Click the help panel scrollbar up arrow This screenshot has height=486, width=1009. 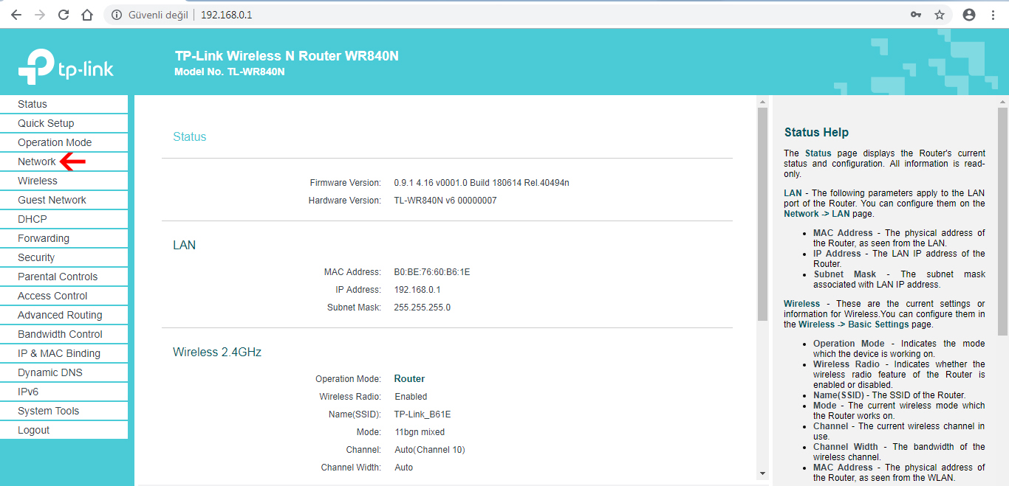click(x=1002, y=101)
